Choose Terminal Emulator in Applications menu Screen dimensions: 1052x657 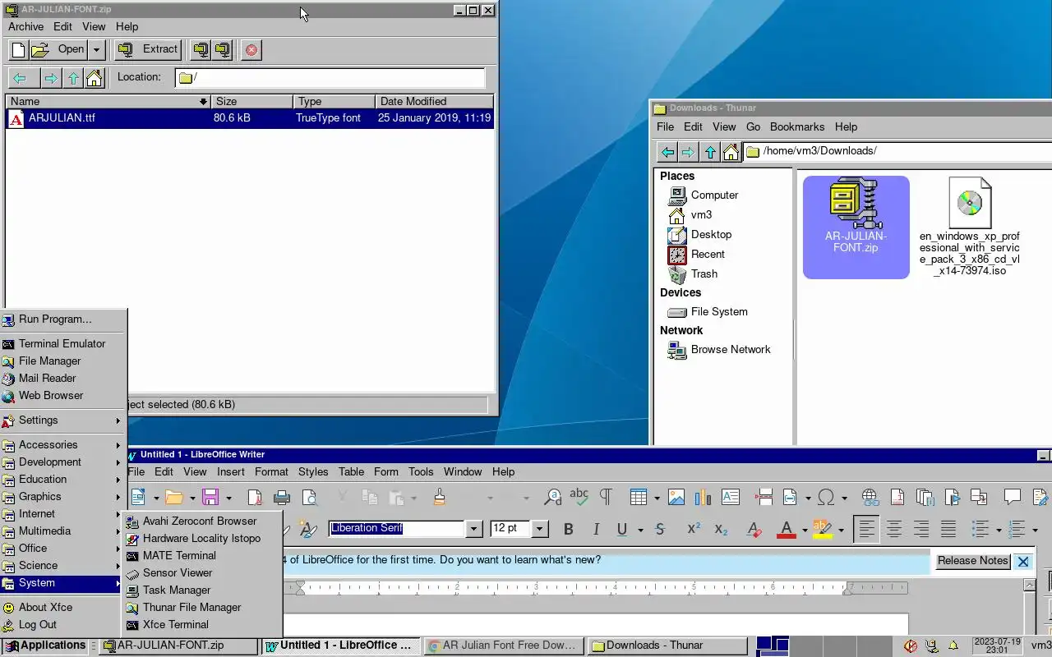pyautogui.click(x=63, y=344)
